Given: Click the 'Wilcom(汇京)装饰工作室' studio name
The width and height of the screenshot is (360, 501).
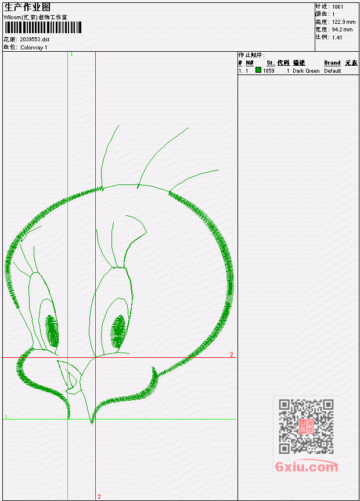Looking at the screenshot, I should tap(35, 17).
